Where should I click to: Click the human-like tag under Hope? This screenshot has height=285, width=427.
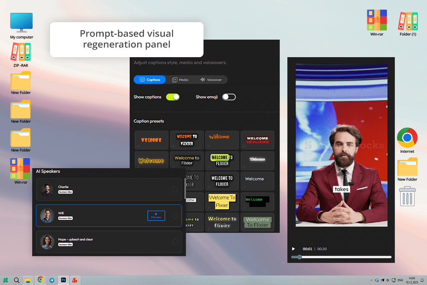point(65,245)
